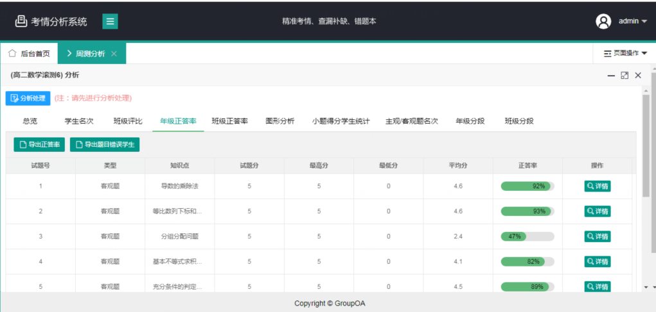Screen dimensions: 656x312
Task: Switch to the 后台首页 tab
Action: [x=29, y=54]
